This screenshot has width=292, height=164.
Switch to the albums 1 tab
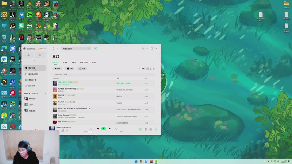(x=74, y=62)
